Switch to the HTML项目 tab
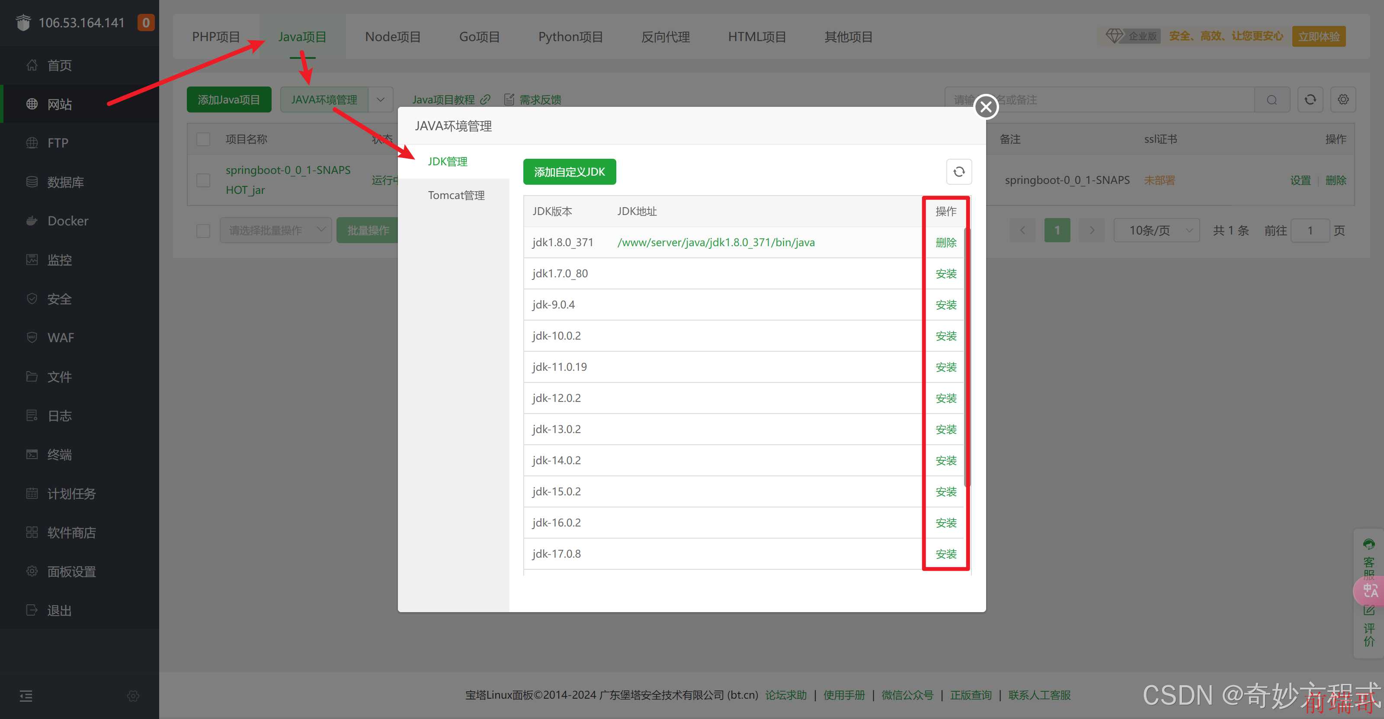The image size is (1384, 719). [757, 37]
